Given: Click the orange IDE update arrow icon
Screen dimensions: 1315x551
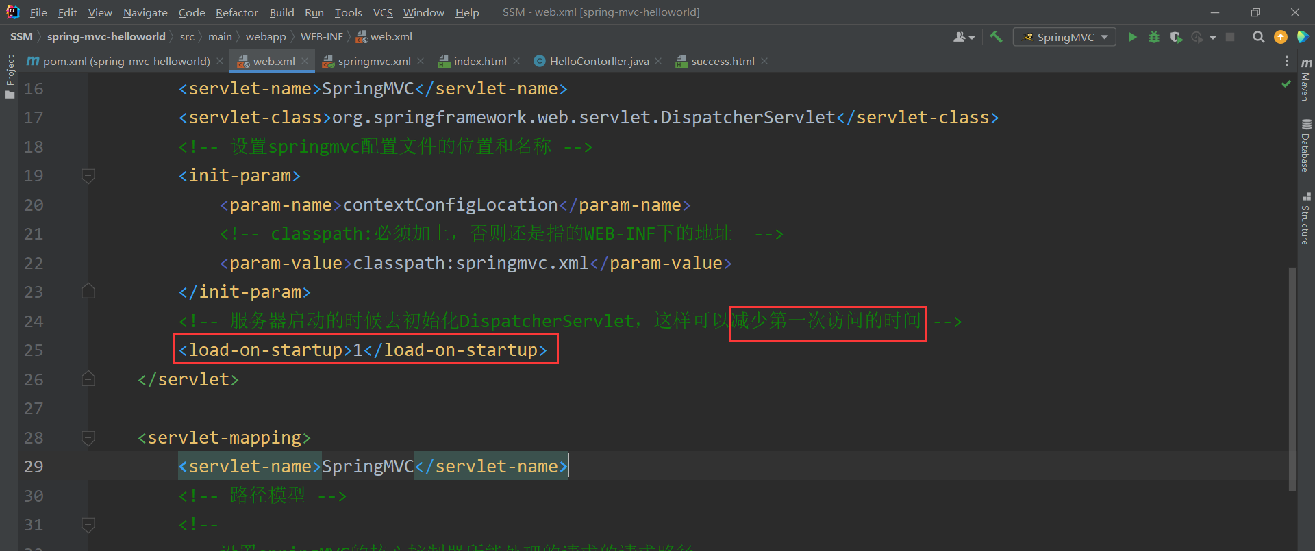Looking at the screenshot, I should [x=1280, y=37].
